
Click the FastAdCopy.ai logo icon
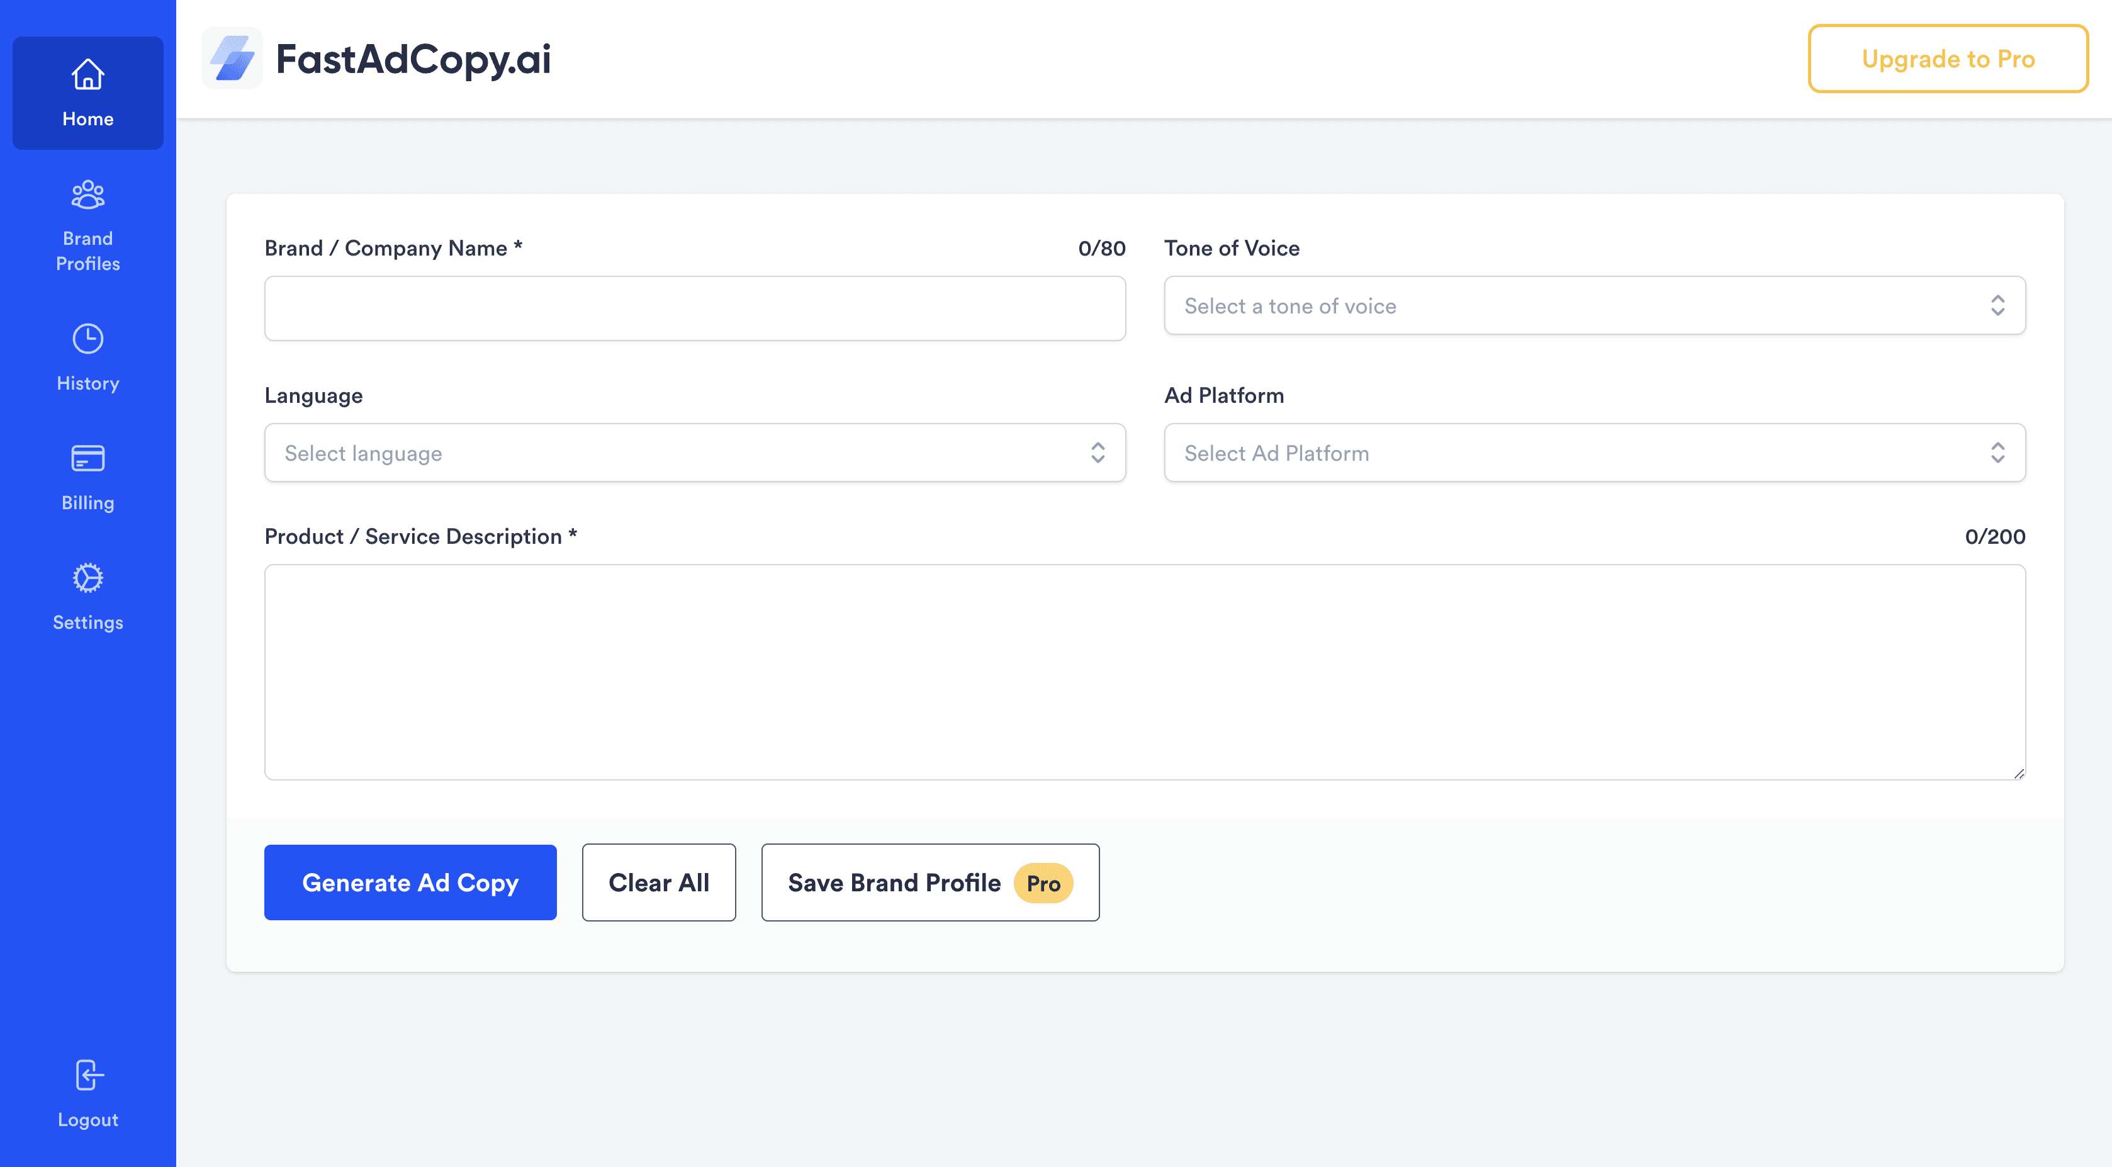click(232, 59)
